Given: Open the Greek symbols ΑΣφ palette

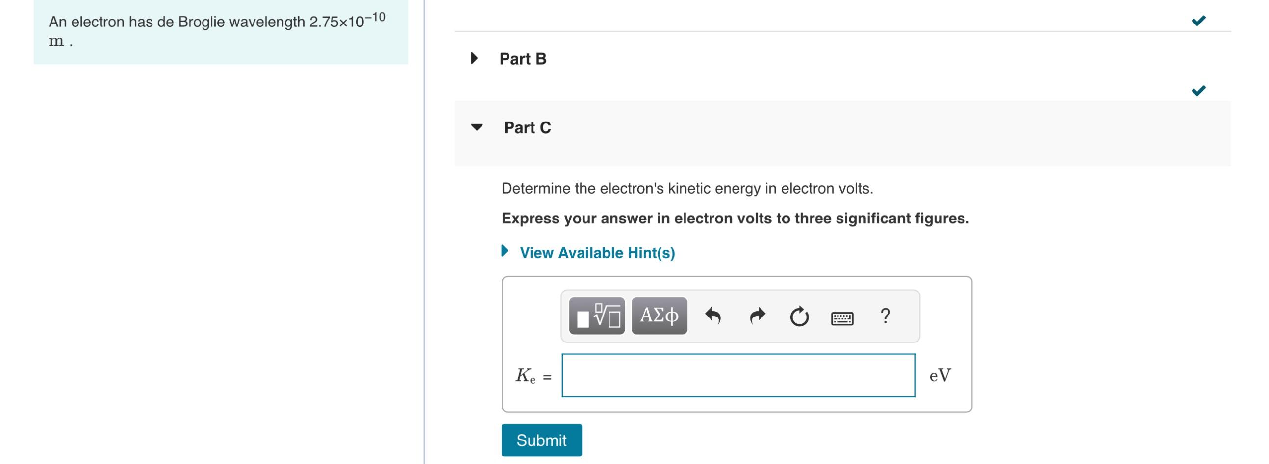Looking at the screenshot, I should 659,316.
